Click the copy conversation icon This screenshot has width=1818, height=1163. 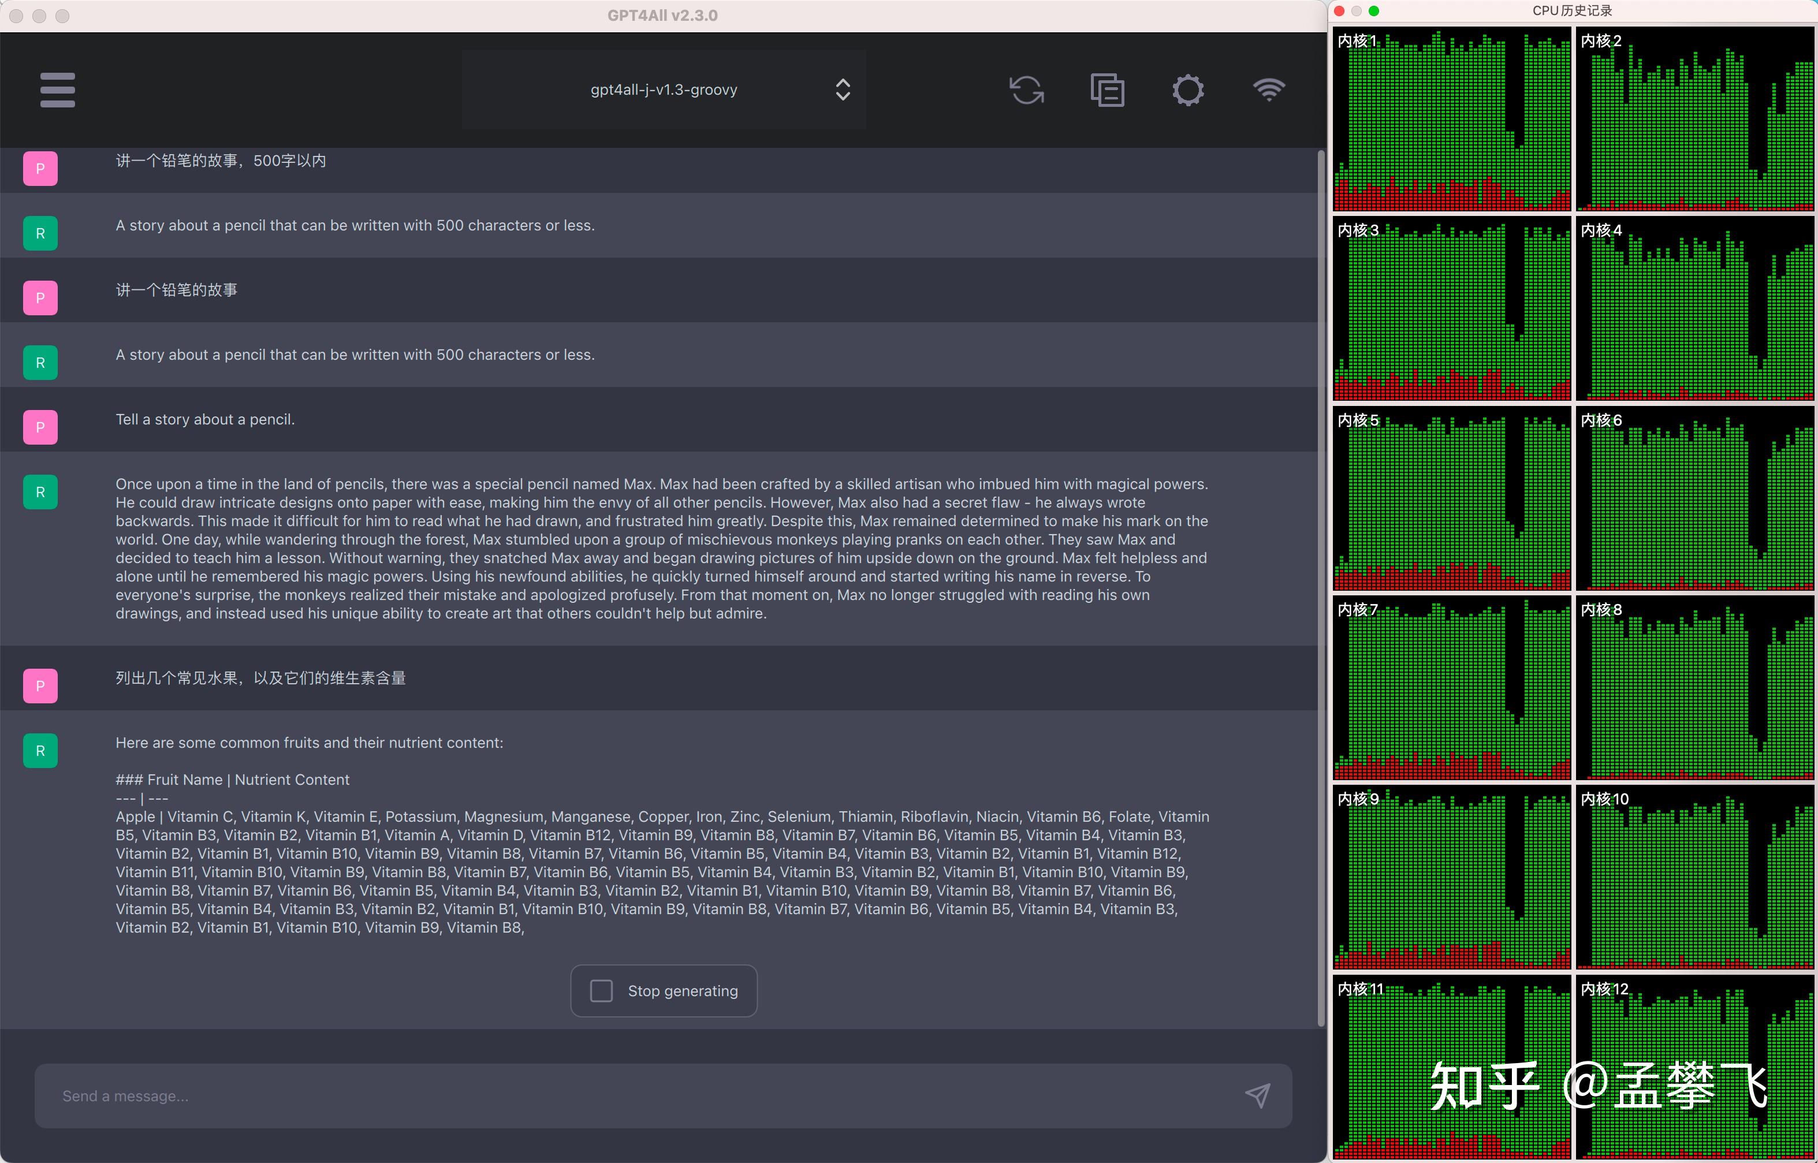pos(1107,90)
